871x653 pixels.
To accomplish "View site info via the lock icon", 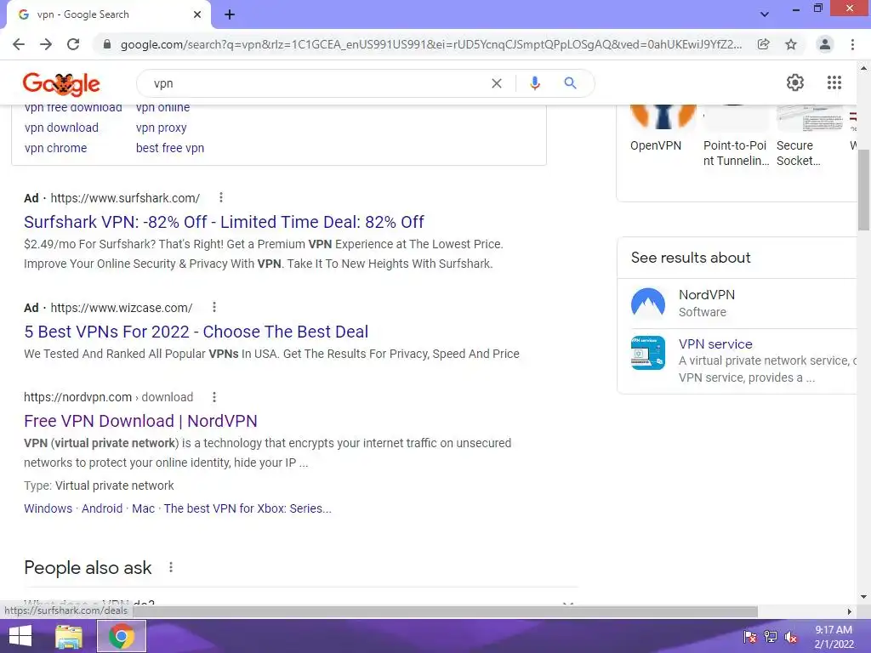I will click(107, 44).
